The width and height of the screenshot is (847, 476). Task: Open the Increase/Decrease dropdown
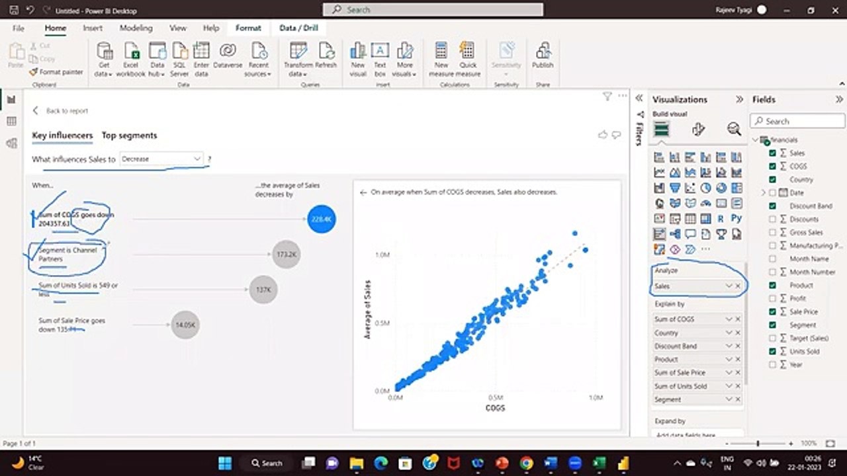pos(161,159)
